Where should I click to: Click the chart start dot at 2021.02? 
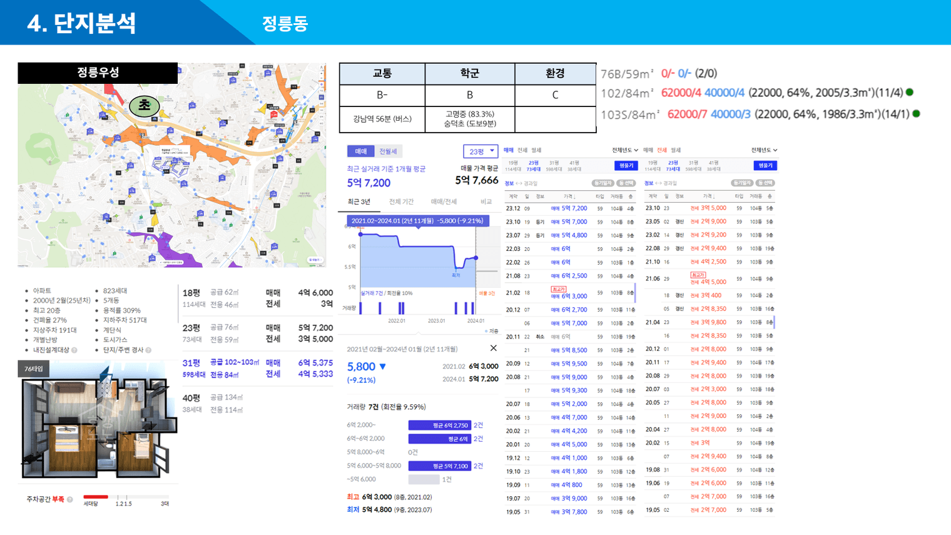coord(361,235)
